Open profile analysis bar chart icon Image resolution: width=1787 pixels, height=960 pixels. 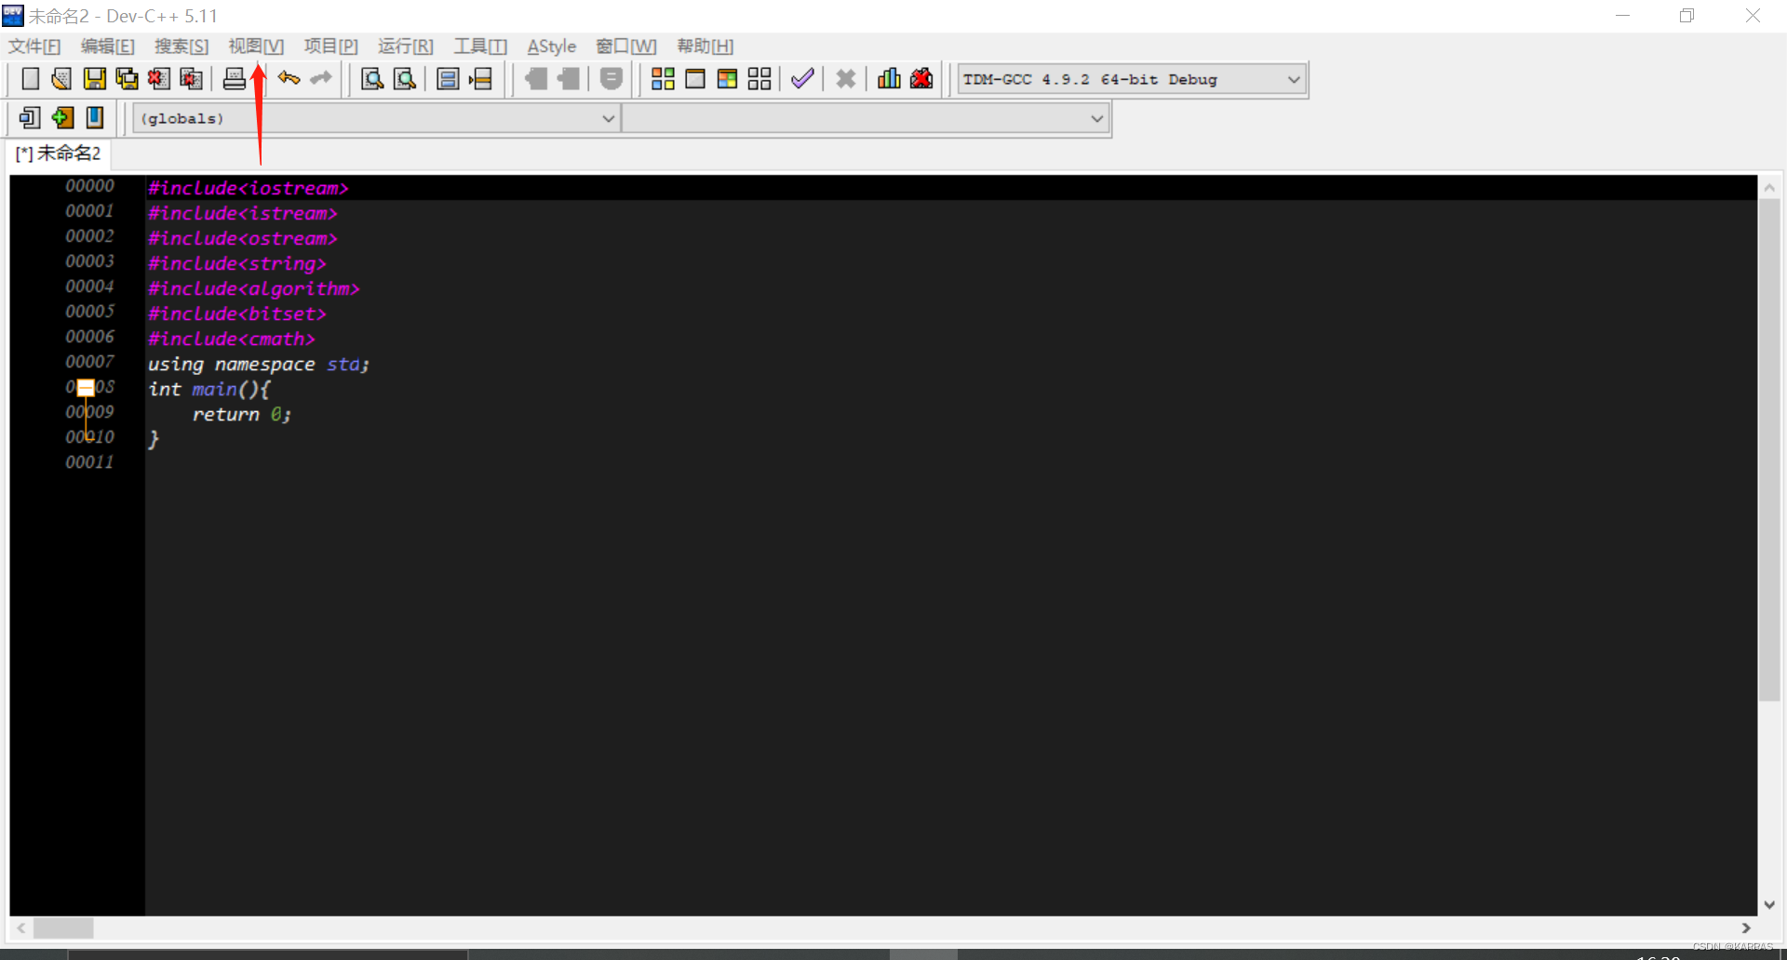[x=889, y=79]
